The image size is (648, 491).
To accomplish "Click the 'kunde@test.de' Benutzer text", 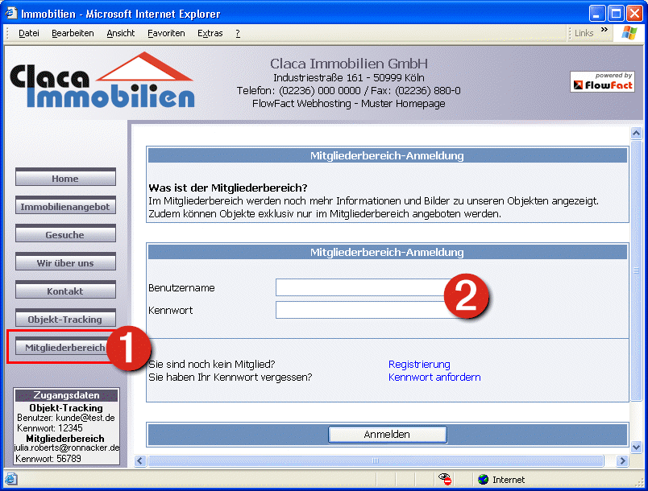I will point(85,418).
